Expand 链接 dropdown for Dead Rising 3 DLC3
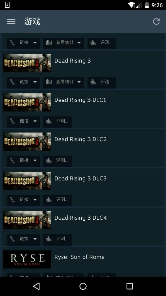This screenshot has height=296, width=166. click(x=35, y=200)
